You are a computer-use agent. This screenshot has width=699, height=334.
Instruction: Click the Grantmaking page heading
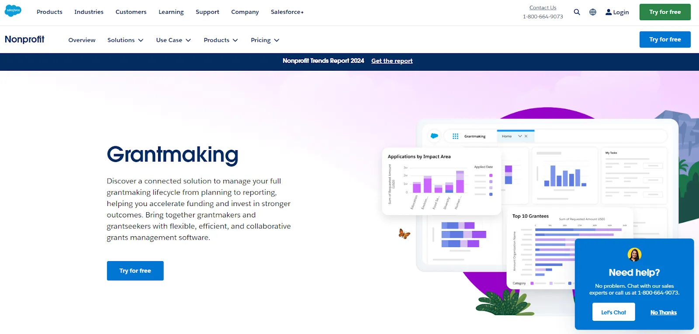click(173, 155)
